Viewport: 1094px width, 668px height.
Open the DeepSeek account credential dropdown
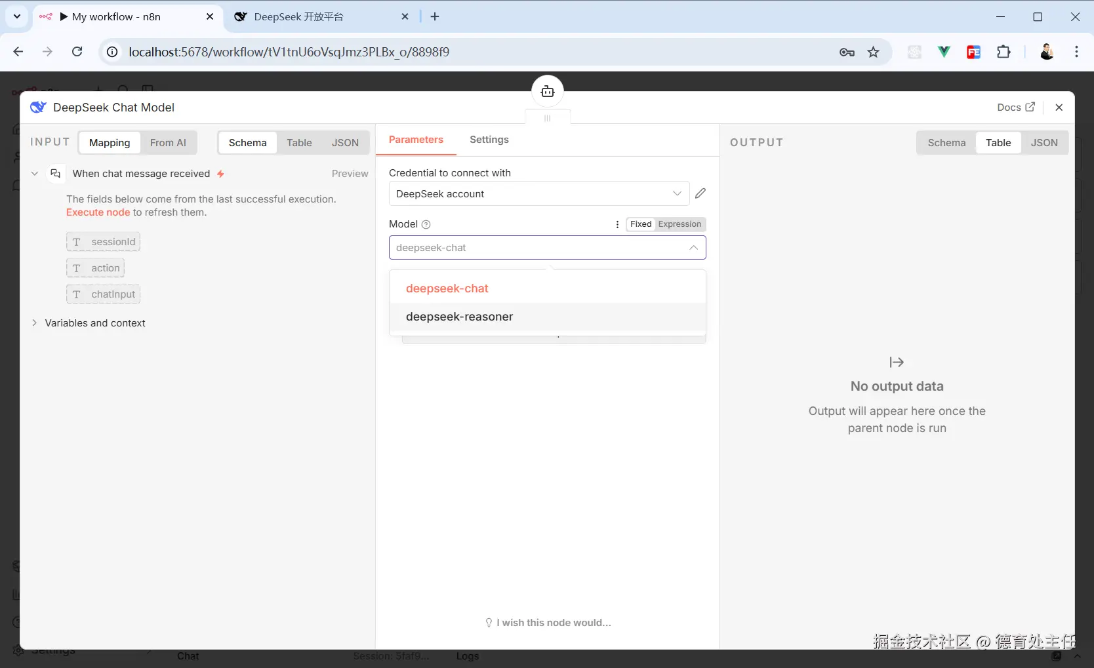(539, 194)
